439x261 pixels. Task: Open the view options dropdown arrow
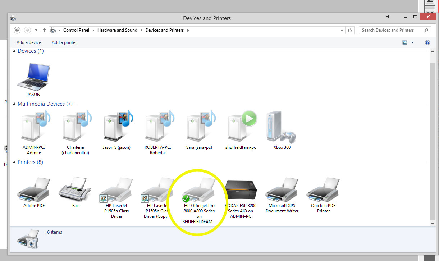coord(412,42)
